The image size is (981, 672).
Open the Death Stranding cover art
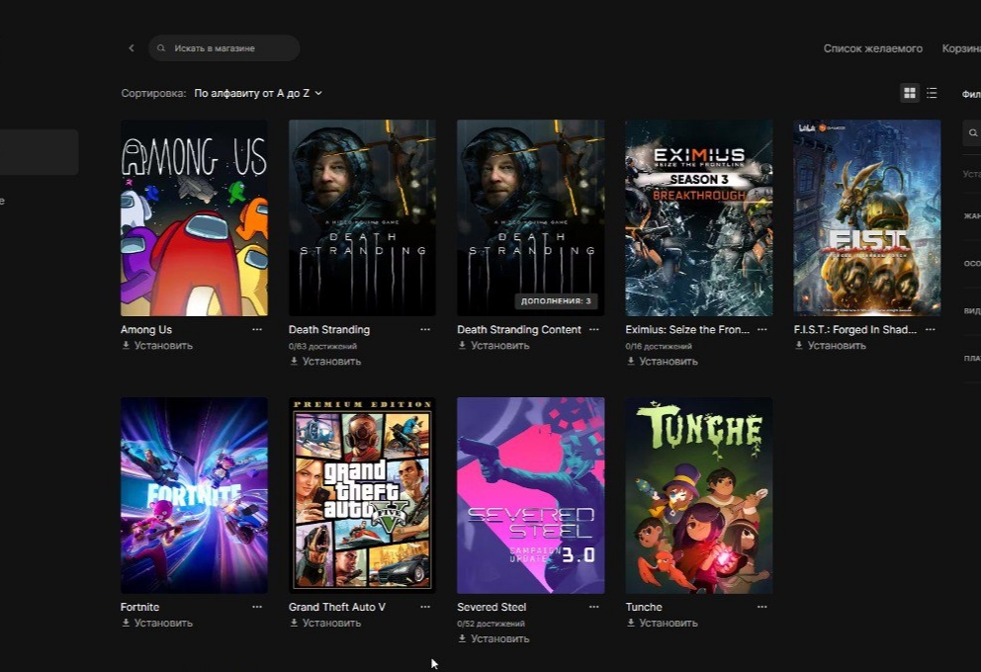[362, 217]
